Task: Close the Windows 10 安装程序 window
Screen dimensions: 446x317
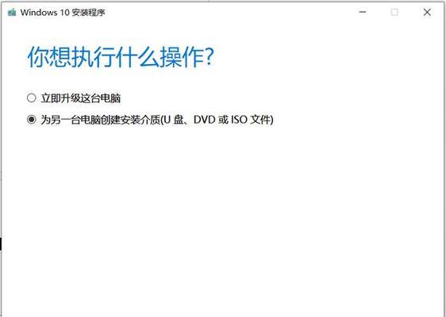Action: (x=427, y=12)
